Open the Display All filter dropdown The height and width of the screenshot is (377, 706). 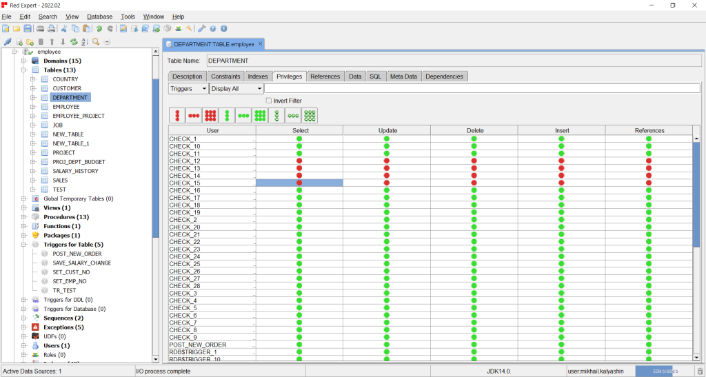[236, 88]
